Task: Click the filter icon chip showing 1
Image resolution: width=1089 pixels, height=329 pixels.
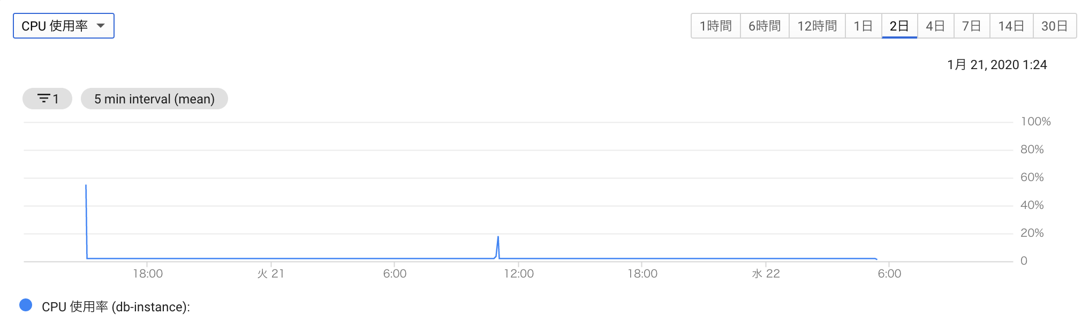Action: click(47, 99)
